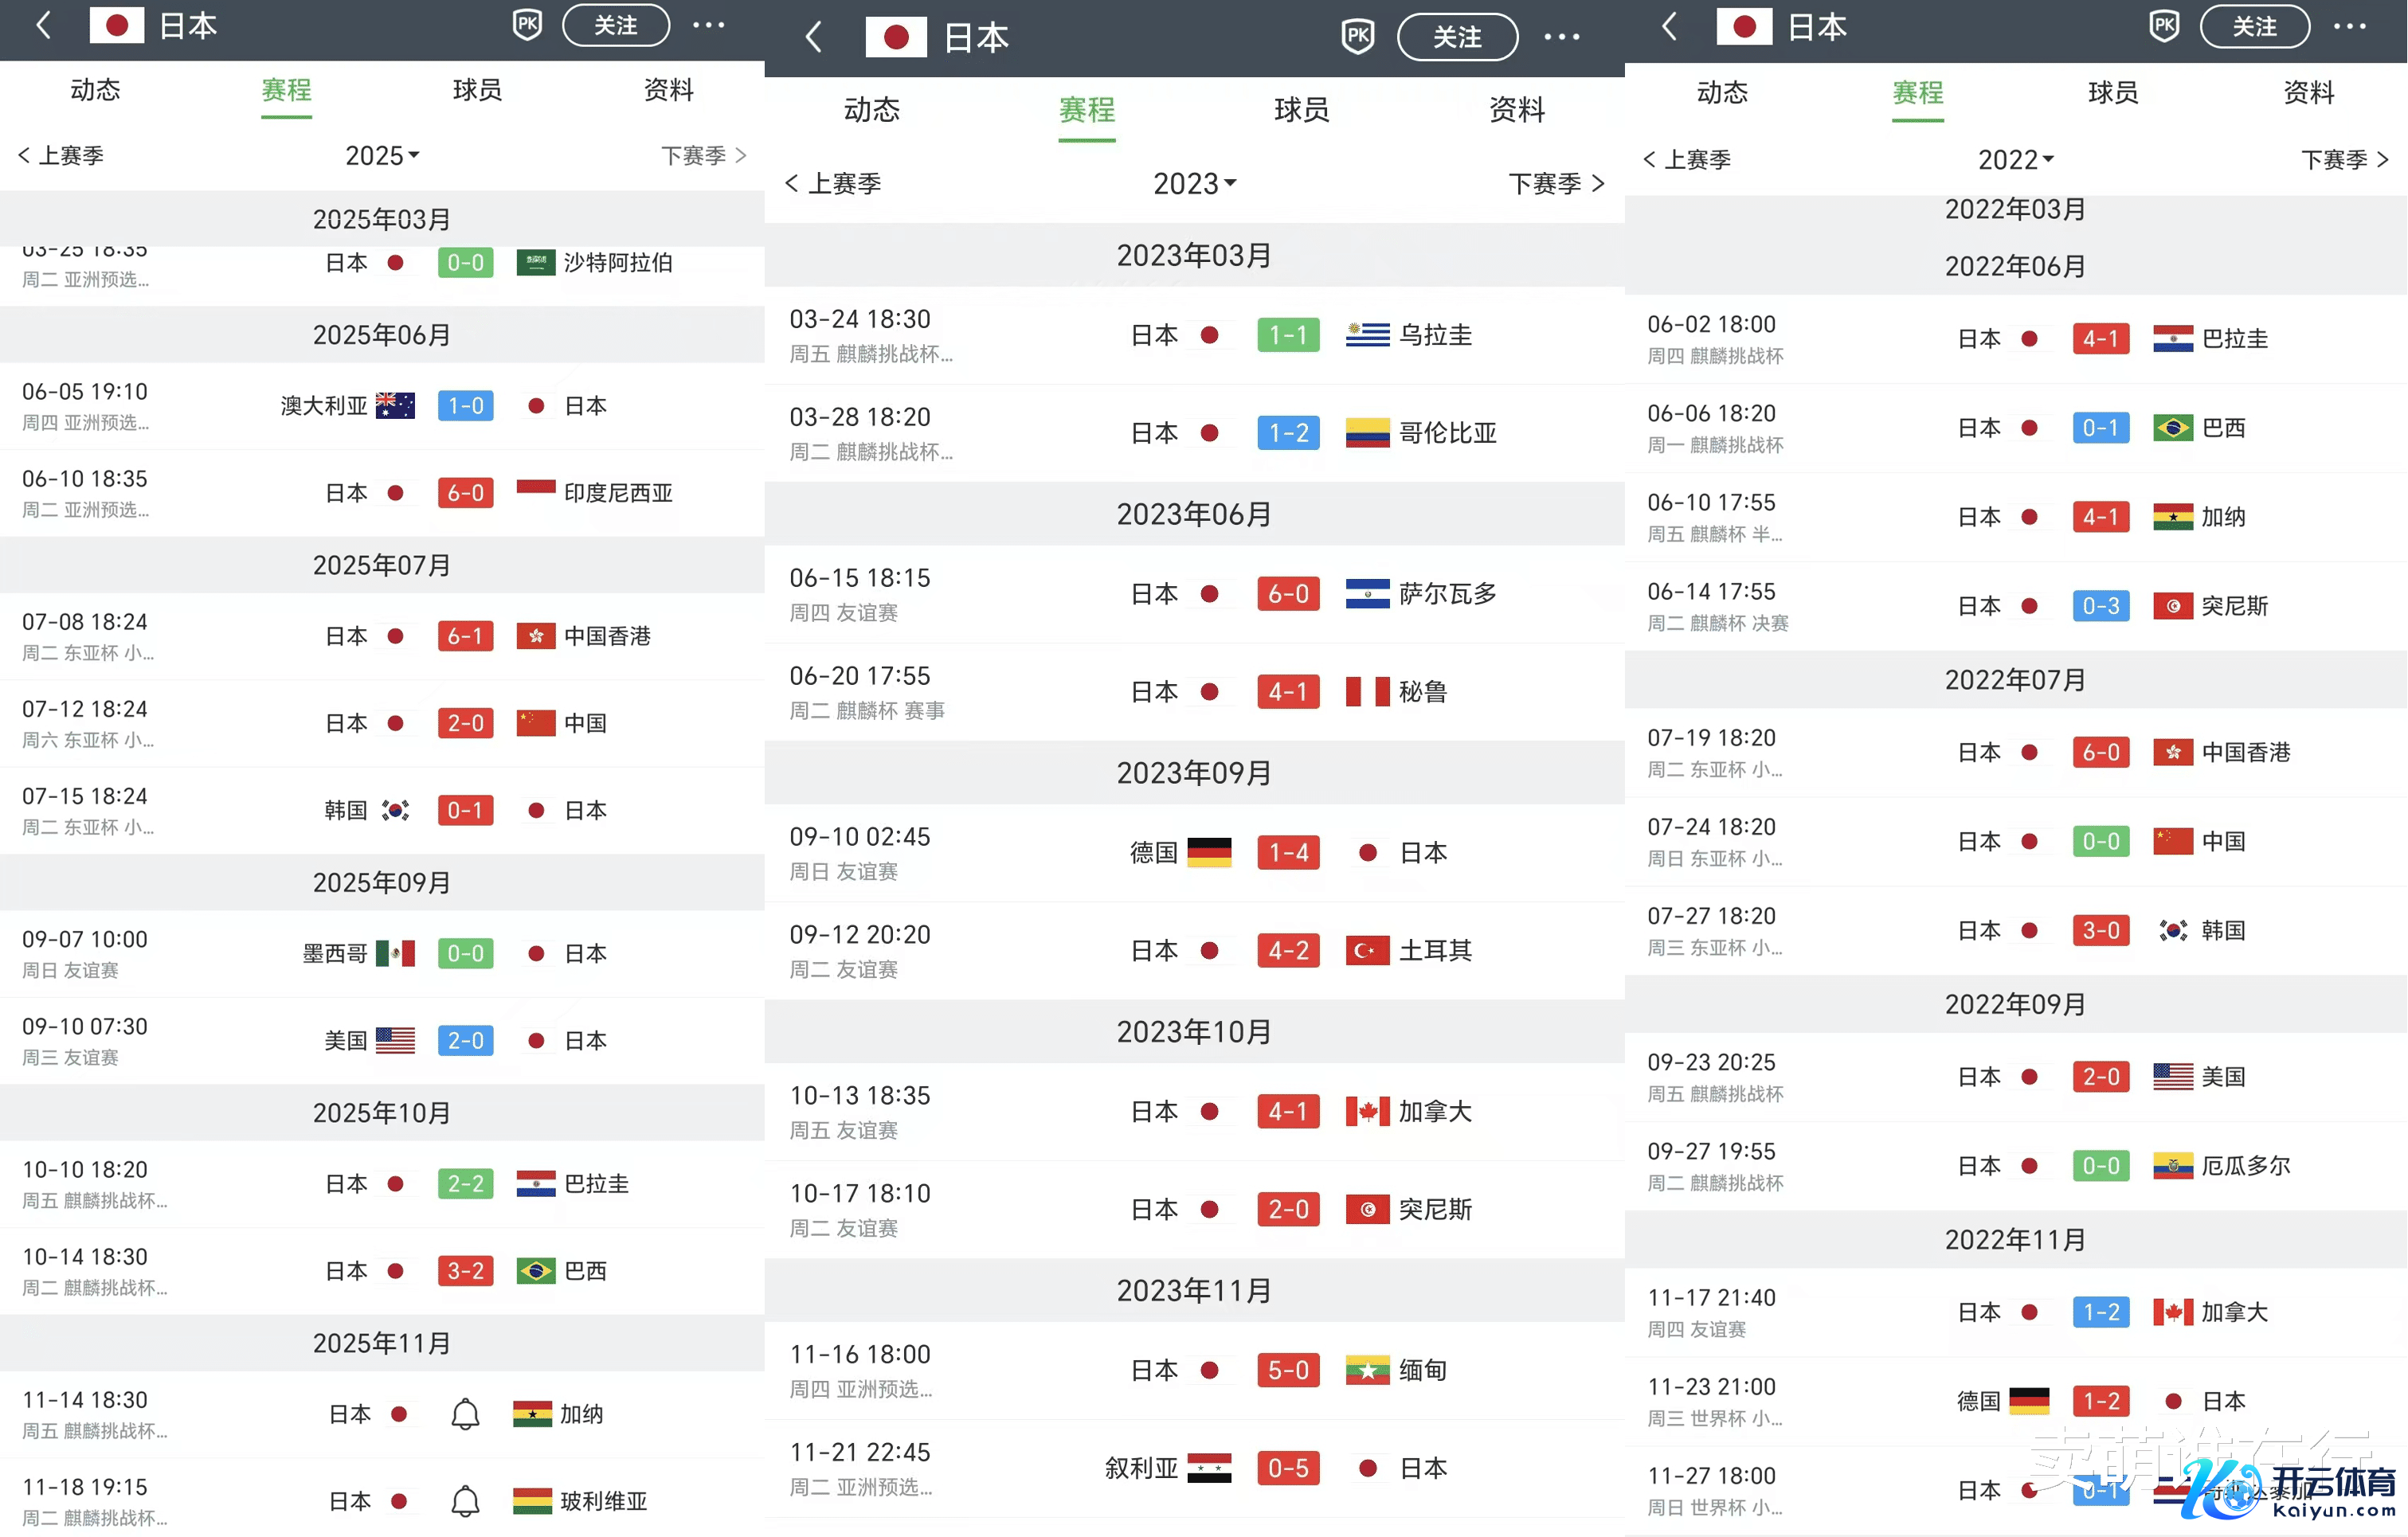Toggle reminder bell for Japan vs 玻利维亚 match

pyautogui.click(x=465, y=1501)
